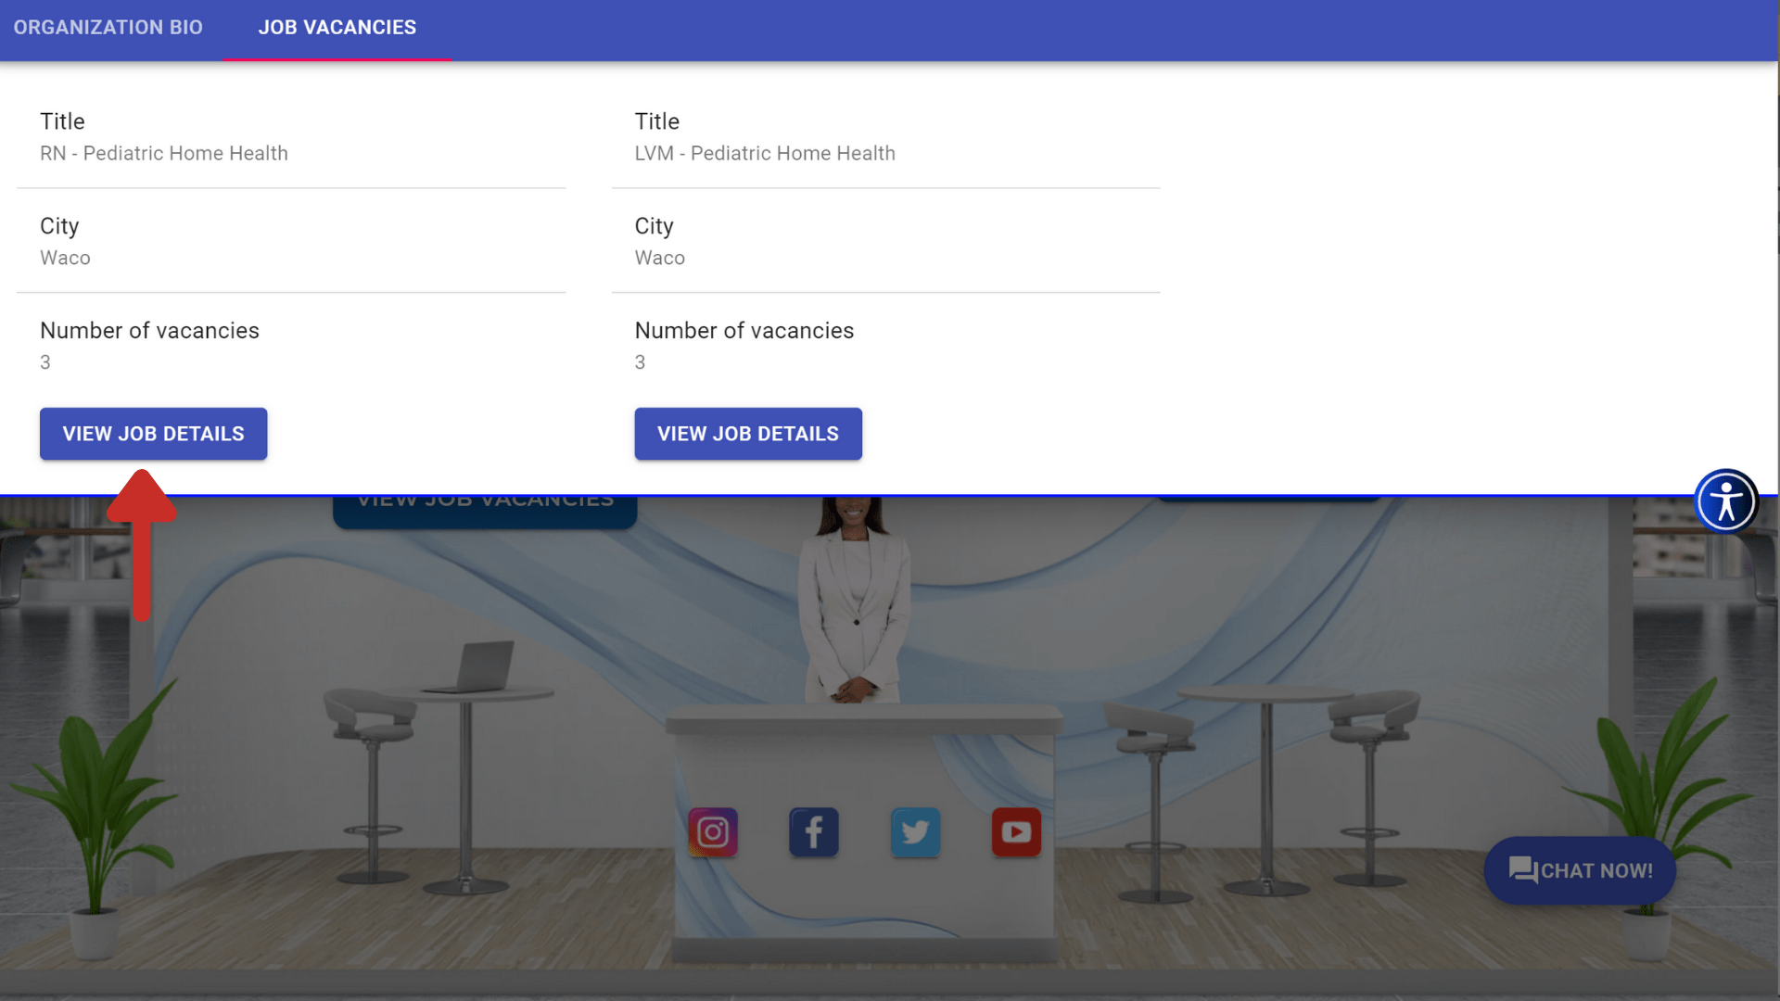This screenshot has width=1780, height=1001.
Task: Open the Twitter icon on the booth desk
Action: click(915, 832)
